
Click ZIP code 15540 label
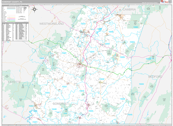pyautogui.click(x=54, y=109)
